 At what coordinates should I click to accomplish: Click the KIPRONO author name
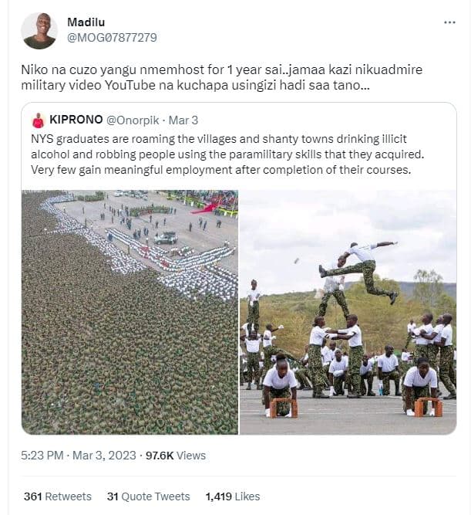[75, 120]
